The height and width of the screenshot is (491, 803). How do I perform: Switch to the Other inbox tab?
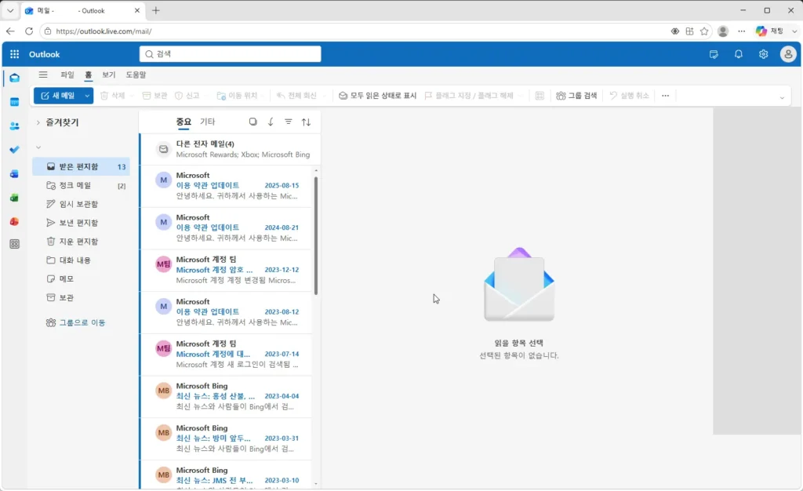tap(207, 122)
